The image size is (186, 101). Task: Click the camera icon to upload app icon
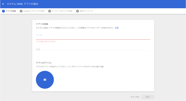pos(45,80)
